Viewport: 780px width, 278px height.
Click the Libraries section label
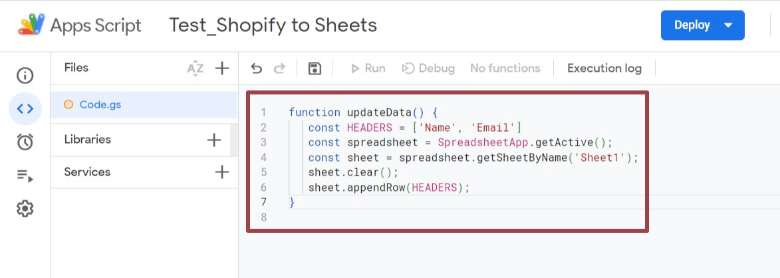tap(88, 140)
